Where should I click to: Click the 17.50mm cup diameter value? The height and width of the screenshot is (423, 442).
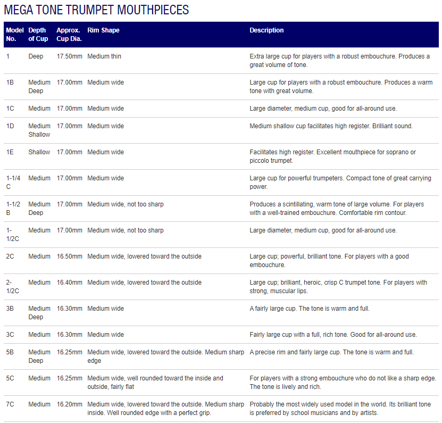coord(69,56)
